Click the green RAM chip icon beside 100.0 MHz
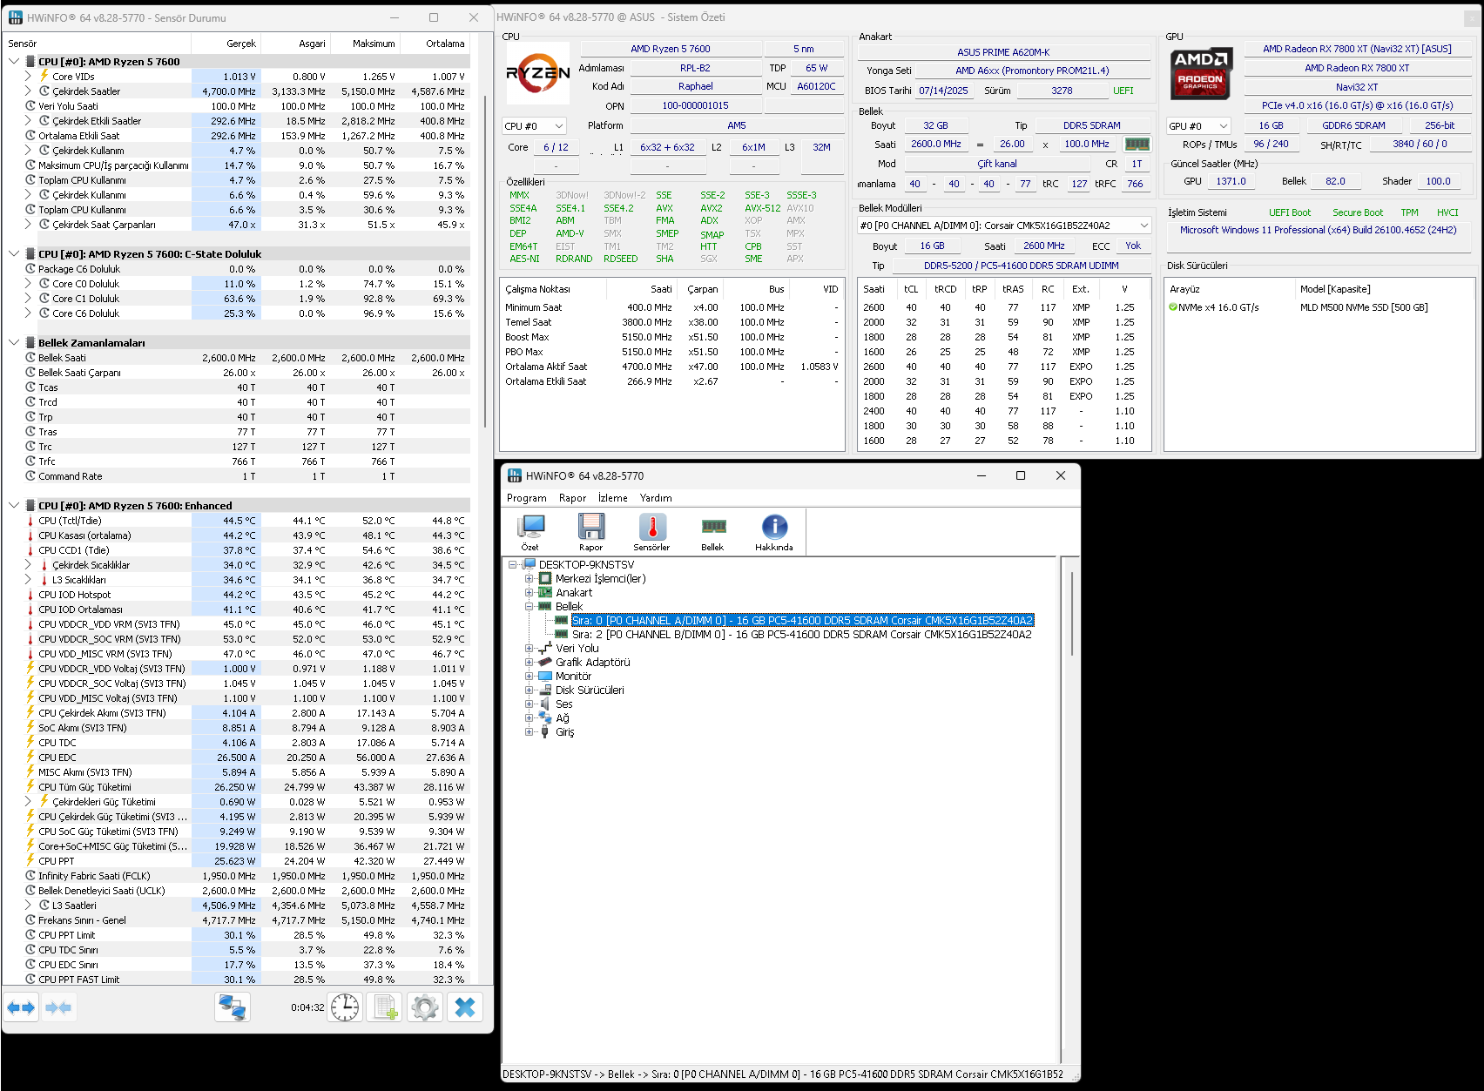The image size is (1484, 1091). coord(1137,144)
